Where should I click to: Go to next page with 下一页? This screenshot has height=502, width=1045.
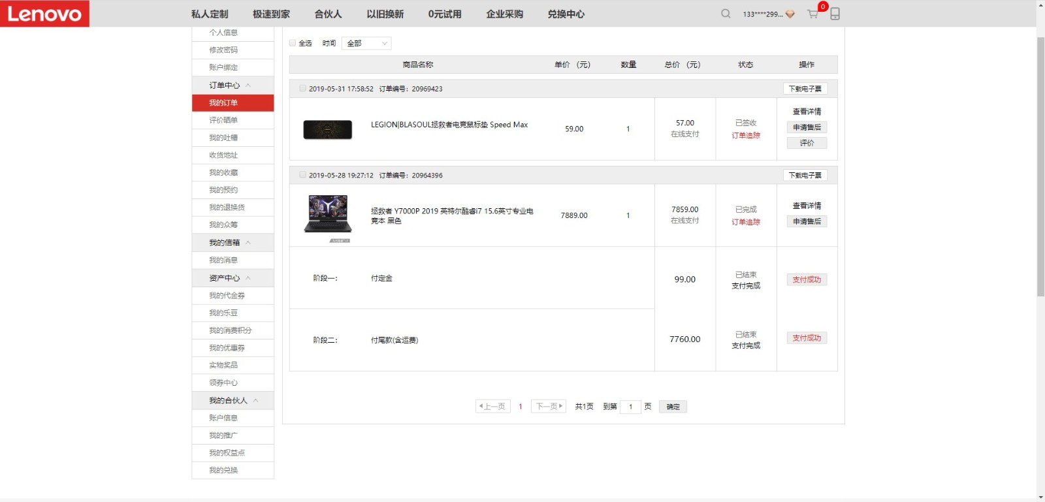click(549, 407)
